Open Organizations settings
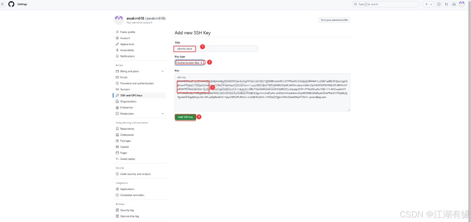The width and height of the screenshot is (471, 222). (128, 102)
